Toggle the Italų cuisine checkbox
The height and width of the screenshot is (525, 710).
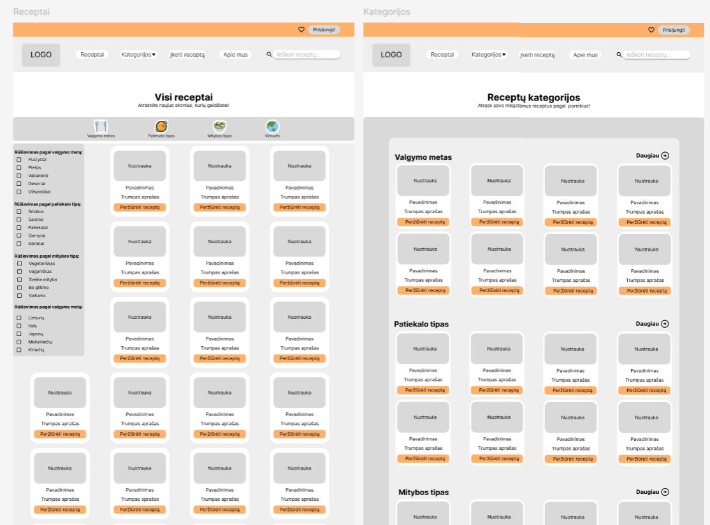19,326
